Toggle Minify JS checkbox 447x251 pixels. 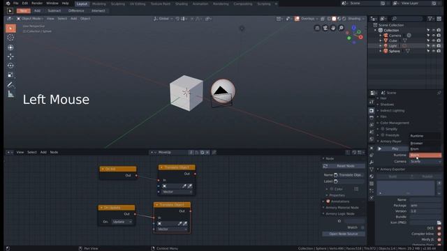pos(439,240)
